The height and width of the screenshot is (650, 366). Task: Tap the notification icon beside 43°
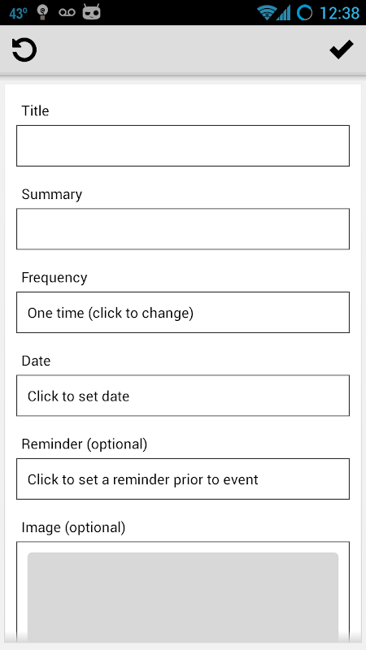(42, 12)
